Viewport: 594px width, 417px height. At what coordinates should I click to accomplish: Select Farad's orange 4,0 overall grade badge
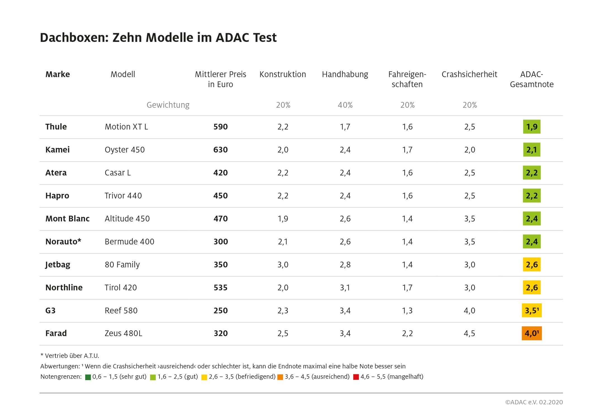coord(532,333)
